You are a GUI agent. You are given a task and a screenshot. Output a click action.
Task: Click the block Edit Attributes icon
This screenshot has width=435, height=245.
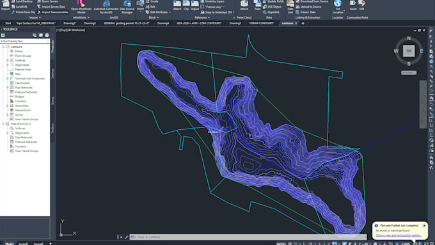click(148, 12)
